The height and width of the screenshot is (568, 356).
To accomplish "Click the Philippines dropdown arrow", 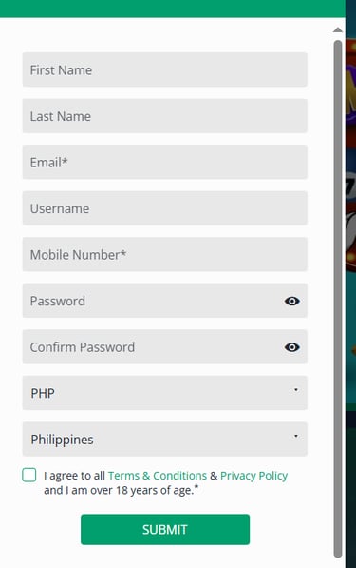I will [x=295, y=436].
